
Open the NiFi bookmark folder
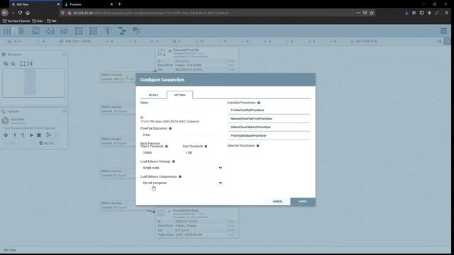[x=52, y=21]
